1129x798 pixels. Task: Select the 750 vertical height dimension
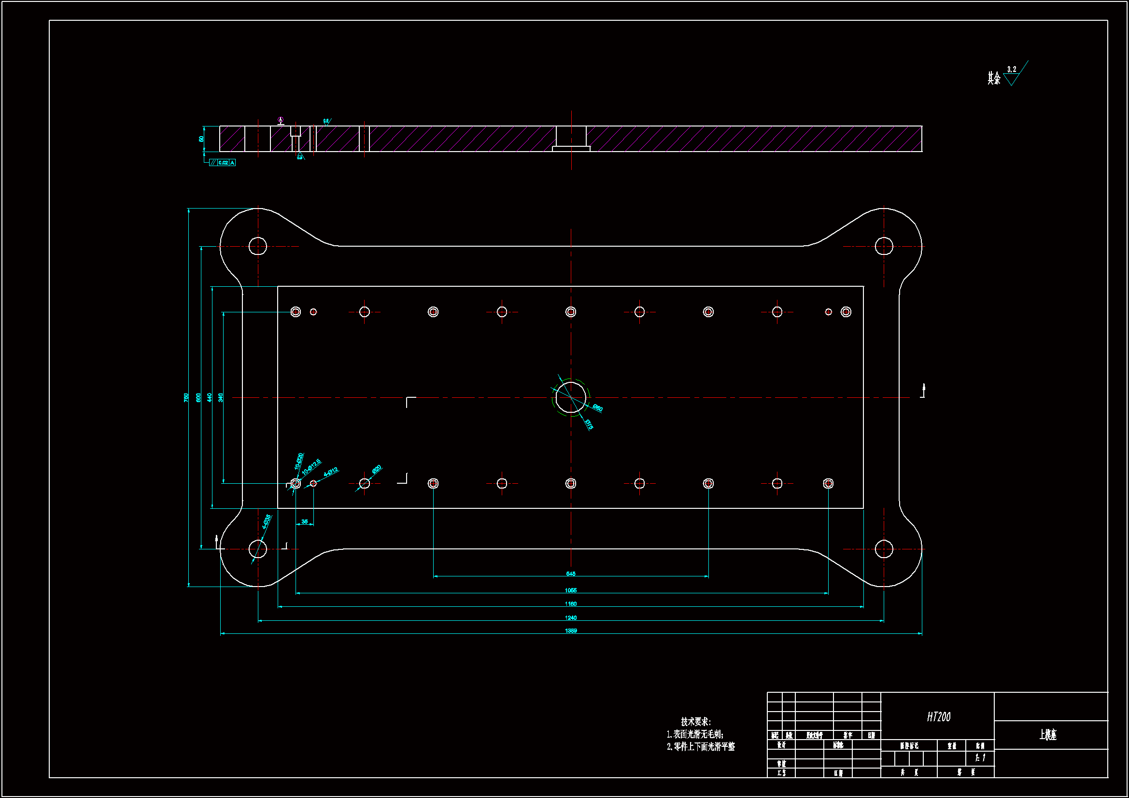(x=186, y=397)
